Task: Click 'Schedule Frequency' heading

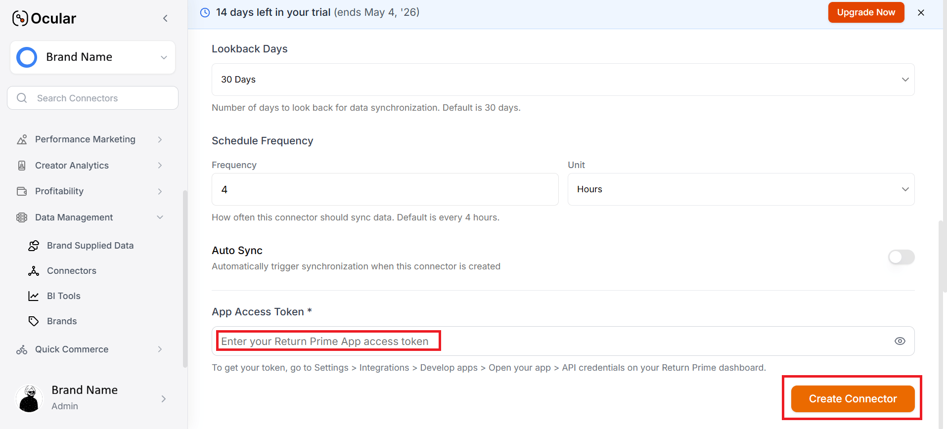Action: tap(263, 141)
